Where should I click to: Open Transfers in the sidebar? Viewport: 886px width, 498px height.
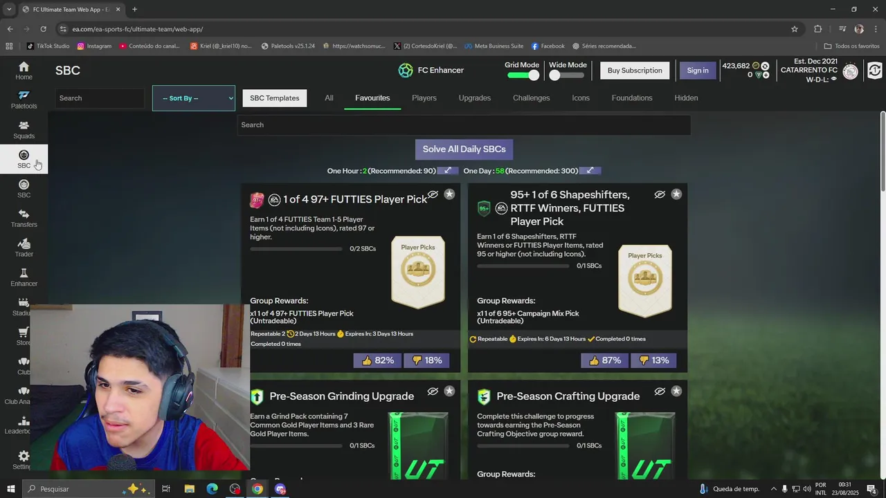click(x=24, y=219)
